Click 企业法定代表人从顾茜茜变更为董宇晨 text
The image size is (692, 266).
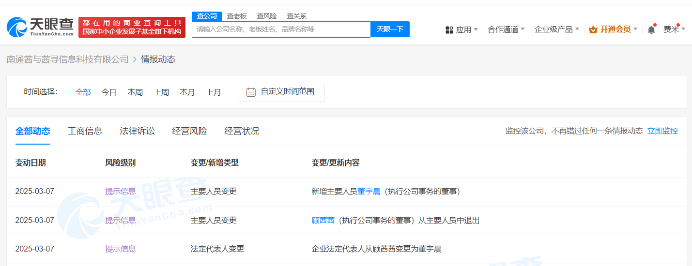[x=376, y=249]
